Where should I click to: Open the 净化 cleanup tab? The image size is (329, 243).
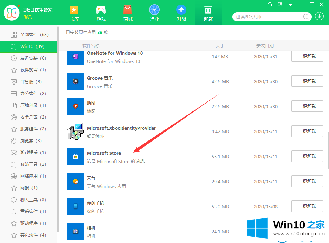154,14
